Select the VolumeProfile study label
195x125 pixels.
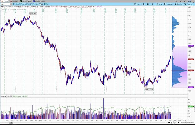pos(72,7)
